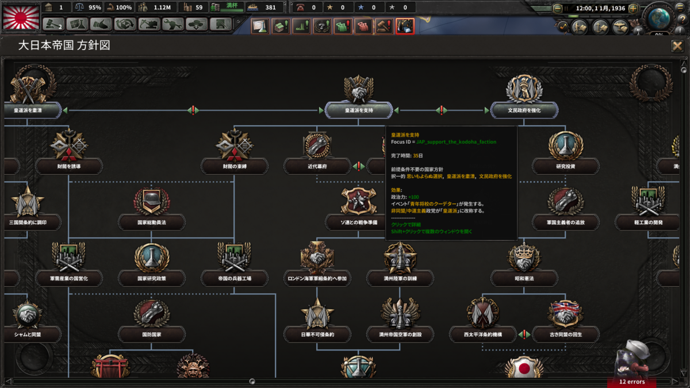
Task: Select the シャムと同盟 focus
Action: 28,334
